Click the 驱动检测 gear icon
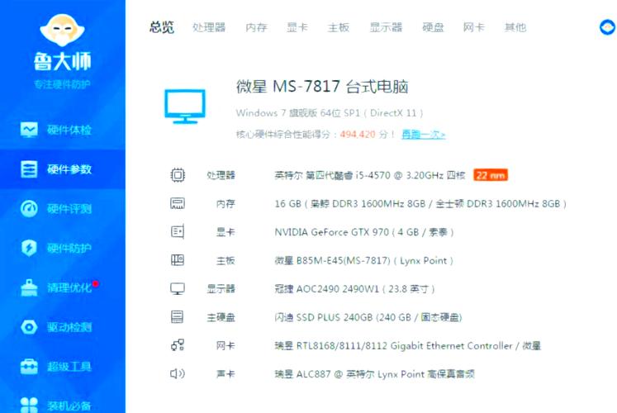 29,327
